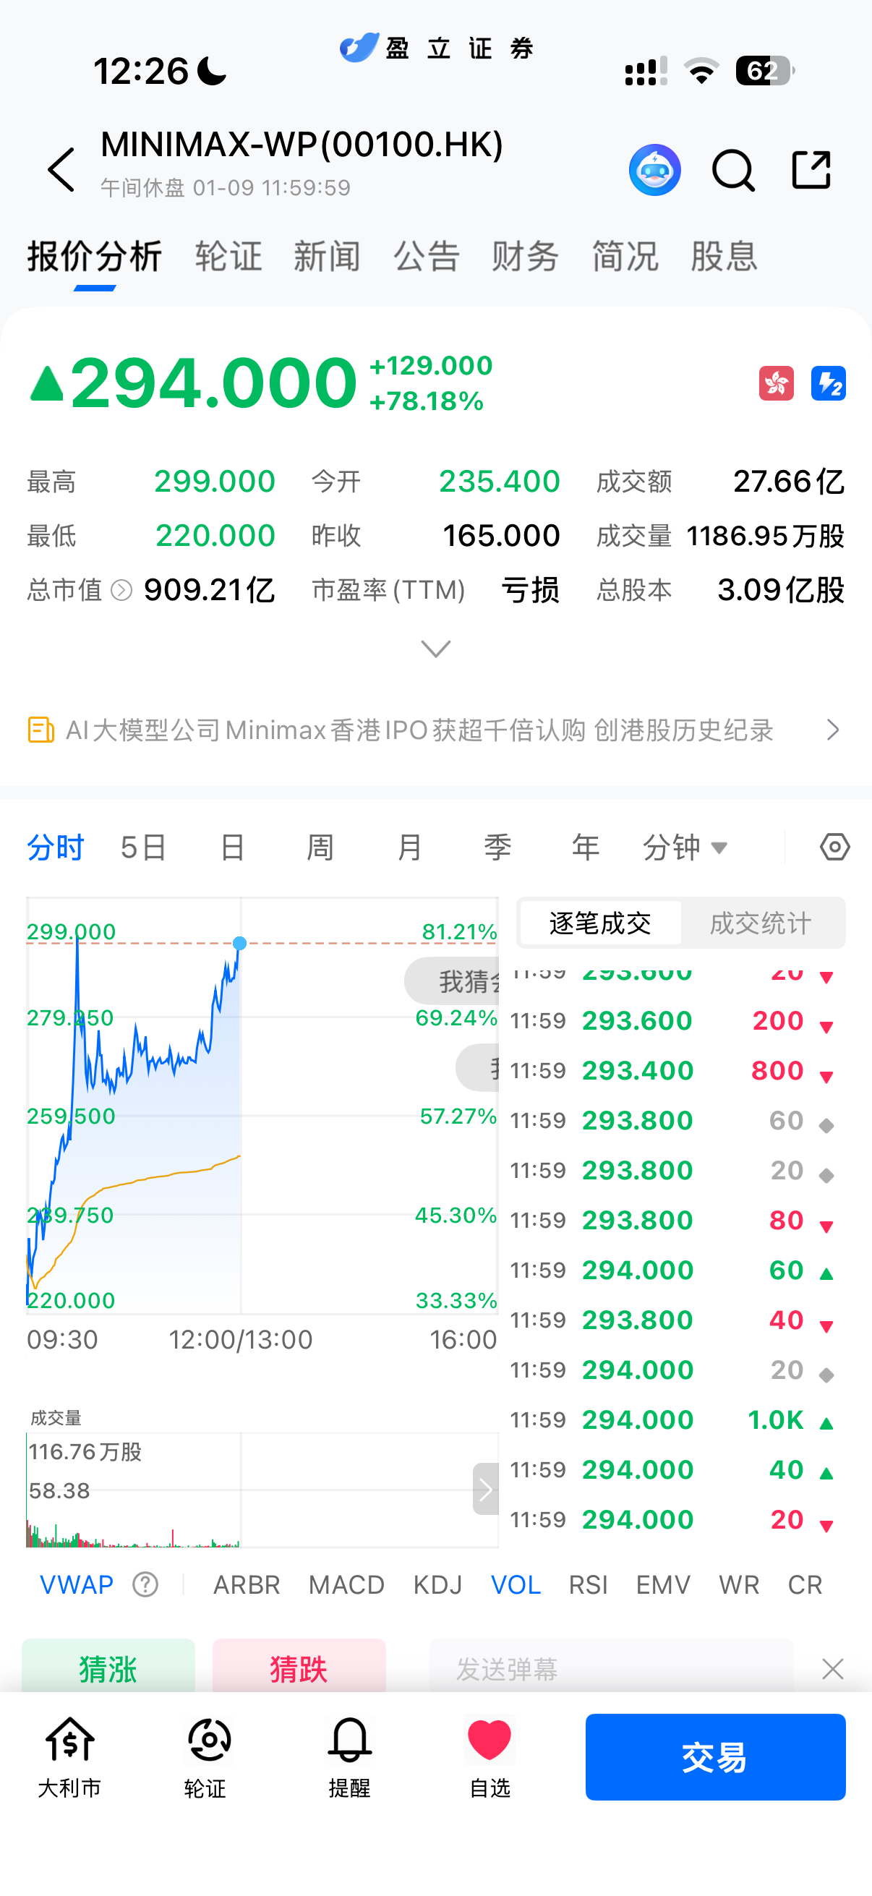Tap the blue Level 2 lightning icon
The height and width of the screenshot is (1896, 872).
(x=828, y=383)
